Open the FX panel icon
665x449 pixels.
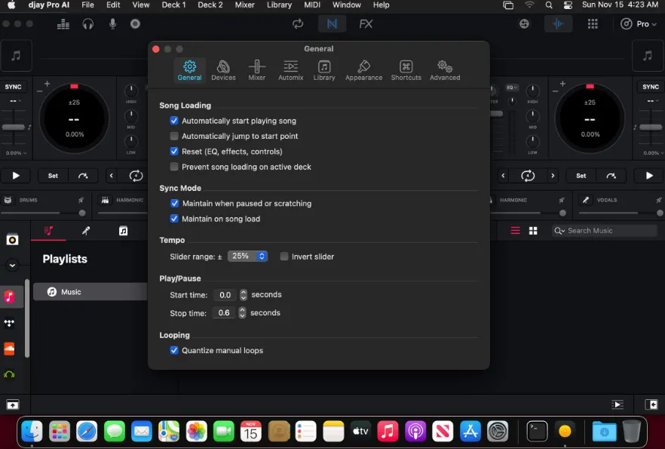(366, 23)
